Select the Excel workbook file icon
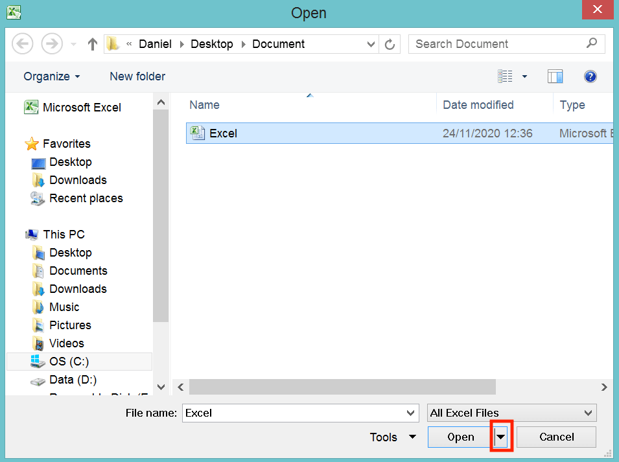619x462 pixels. 197,133
